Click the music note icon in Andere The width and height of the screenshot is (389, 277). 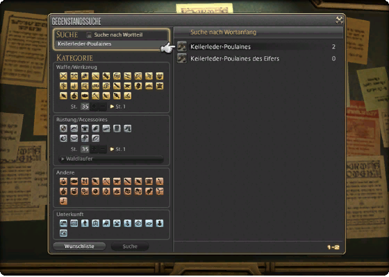[x=63, y=201]
